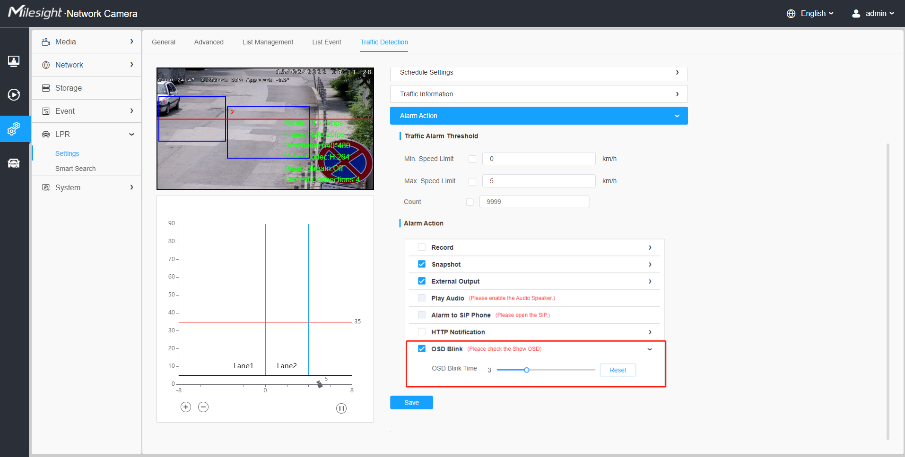Zoom out the lane chart with minus icon
905x457 pixels.
click(203, 407)
